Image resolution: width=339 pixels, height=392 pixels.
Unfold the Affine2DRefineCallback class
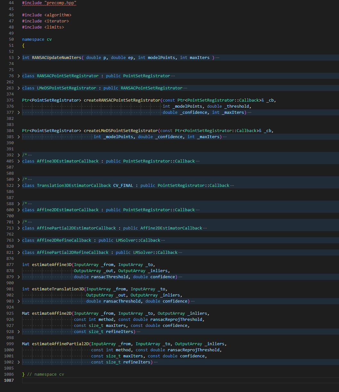(19, 240)
